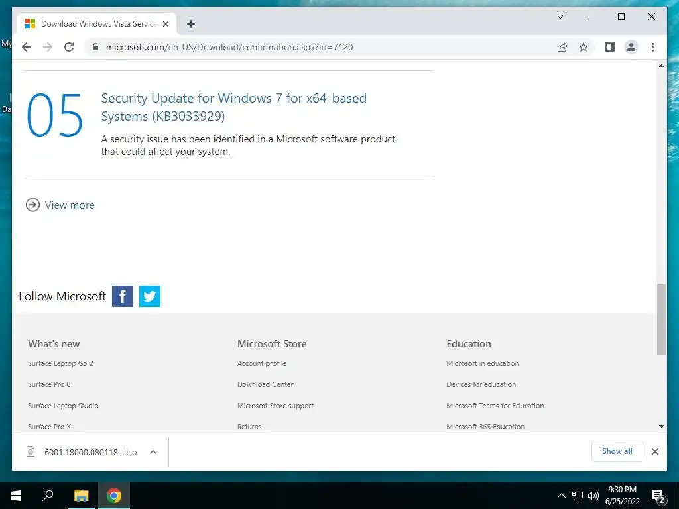Open Microsoft Teams for Education link
Image resolution: width=679 pixels, height=509 pixels.
(495, 406)
